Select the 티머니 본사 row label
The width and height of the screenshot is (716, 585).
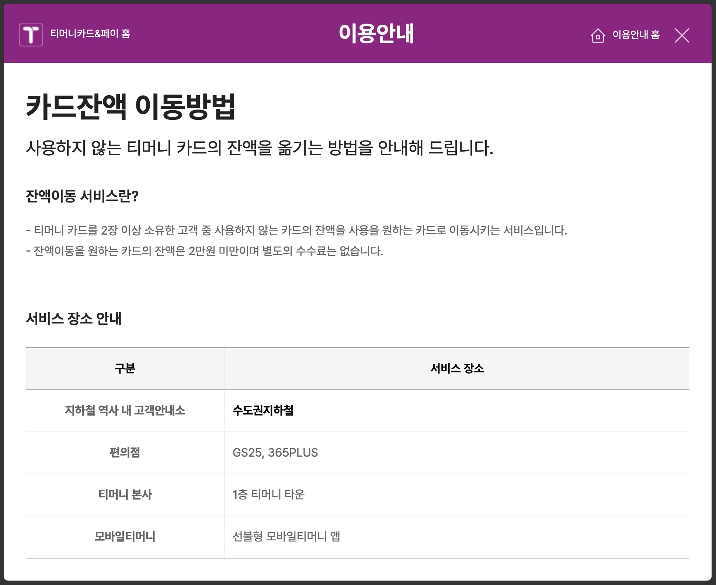(125, 495)
